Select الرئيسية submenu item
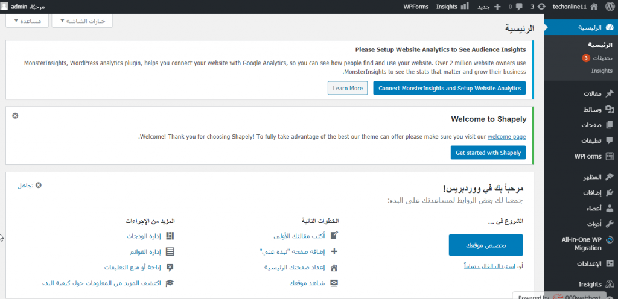Image resolution: width=618 pixels, height=299 pixels. [600, 45]
